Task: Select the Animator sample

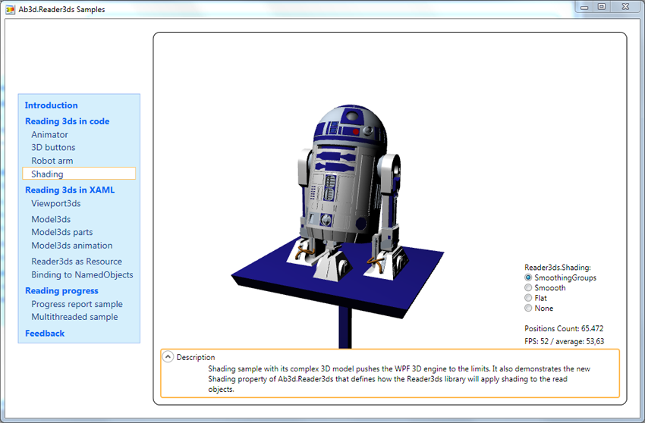Action: pyautogui.click(x=49, y=135)
